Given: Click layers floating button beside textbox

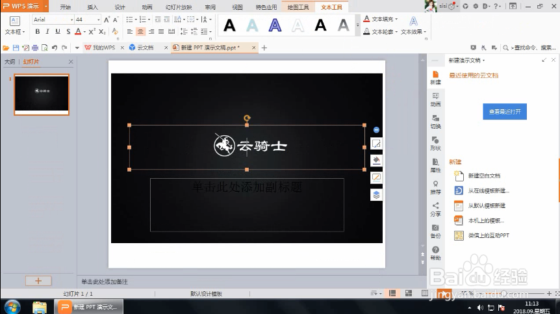Looking at the screenshot, I should 376,194.
